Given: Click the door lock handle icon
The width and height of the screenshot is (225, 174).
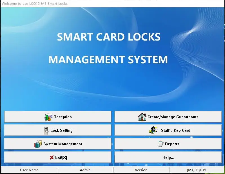Looking at the screenshot, I should coord(46,130).
